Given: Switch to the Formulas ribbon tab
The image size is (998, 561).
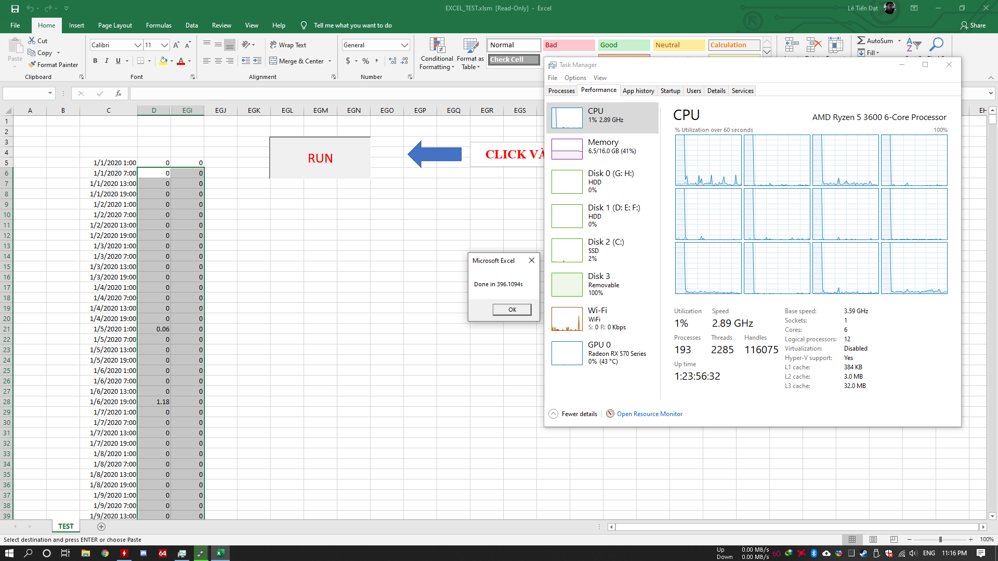Looking at the screenshot, I should (x=159, y=25).
